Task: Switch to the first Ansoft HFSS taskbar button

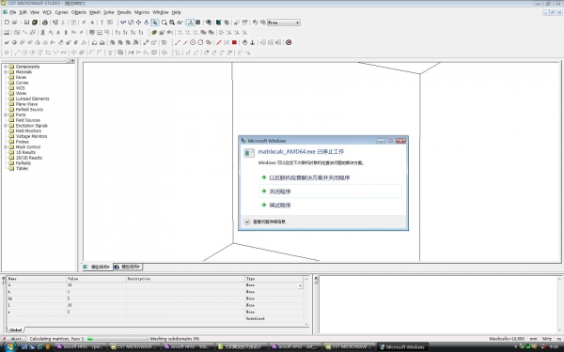Action: click(x=81, y=347)
